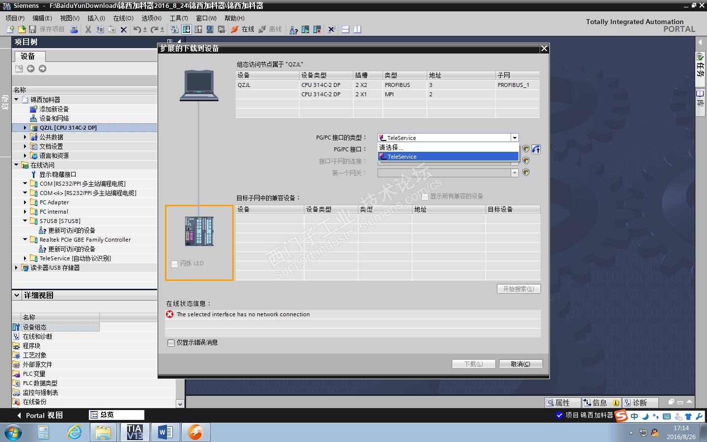Screen dimensions: 707x442
Task: Click the Sogou input method S icon
Action: [622, 416]
